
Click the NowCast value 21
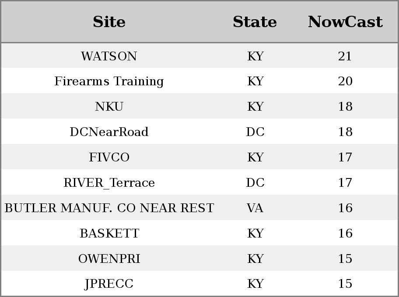(345, 56)
